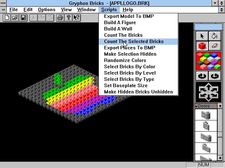Image resolution: width=225 pixels, height=168 pixels.
Task: Pick the pink cube in the color palette
Action: 203,67
